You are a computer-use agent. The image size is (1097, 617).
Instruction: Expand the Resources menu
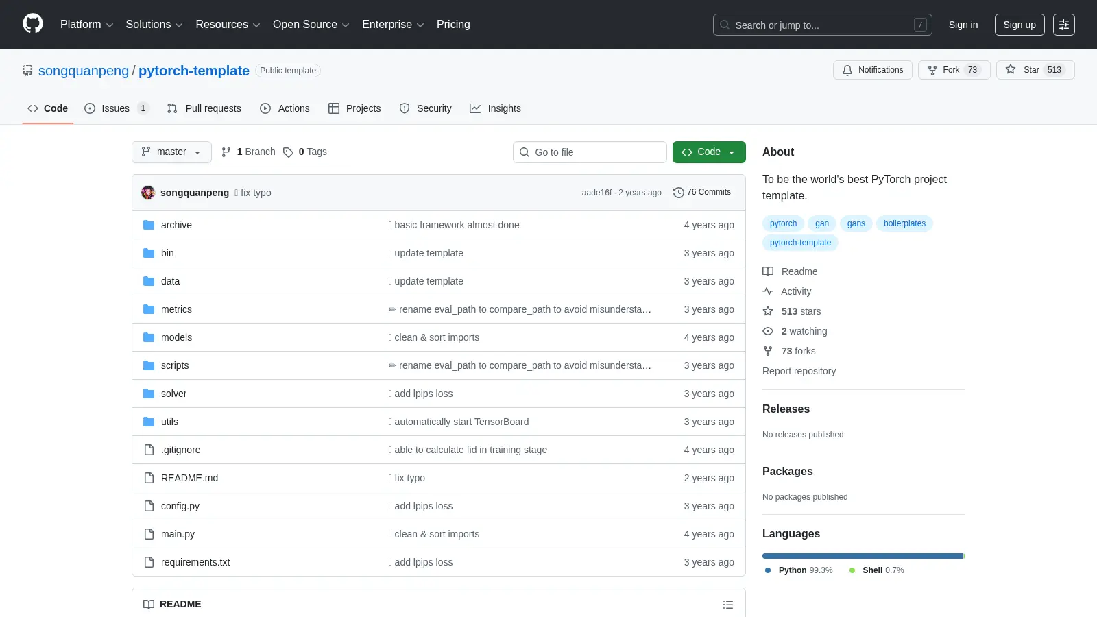(x=228, y=25)
